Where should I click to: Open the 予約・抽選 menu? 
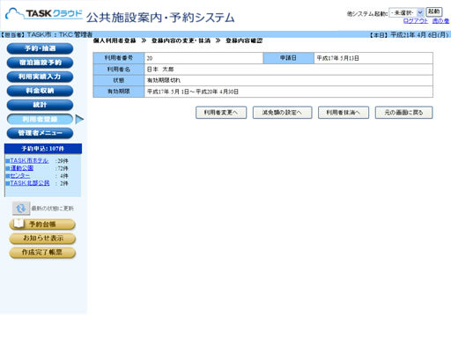point(40,48)
